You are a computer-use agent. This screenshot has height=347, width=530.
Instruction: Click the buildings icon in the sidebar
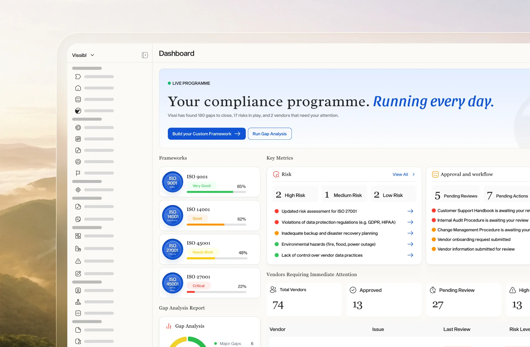pos(78,248)
